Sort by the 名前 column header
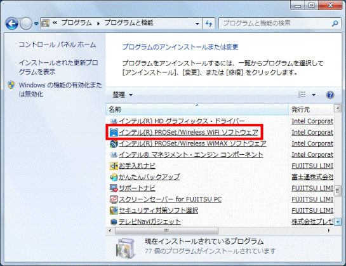This screenshot has height=266, width=346. tap(197, 109)
